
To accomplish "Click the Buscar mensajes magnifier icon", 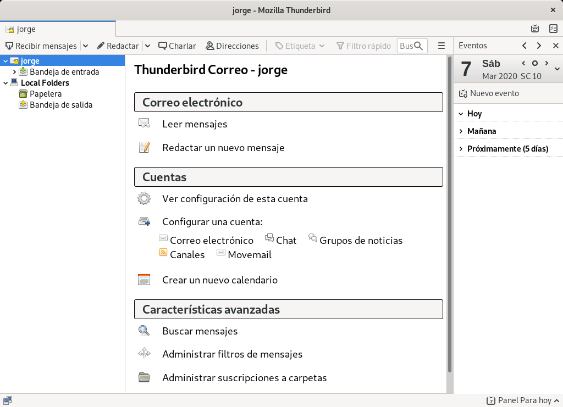I will (143, 331).
